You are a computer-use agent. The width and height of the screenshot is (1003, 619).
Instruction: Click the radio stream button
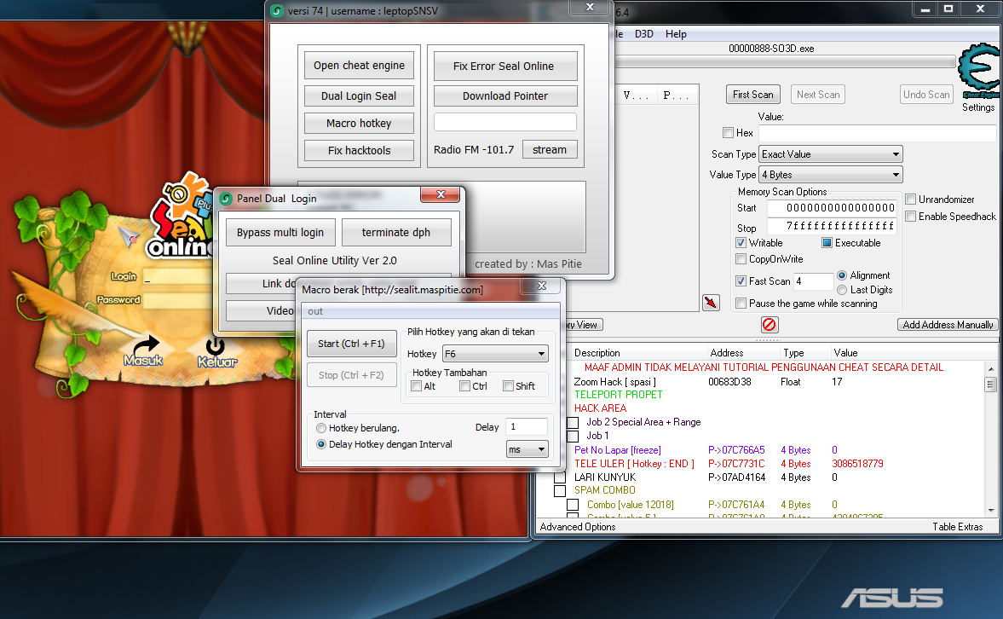[x=550, y=149]
